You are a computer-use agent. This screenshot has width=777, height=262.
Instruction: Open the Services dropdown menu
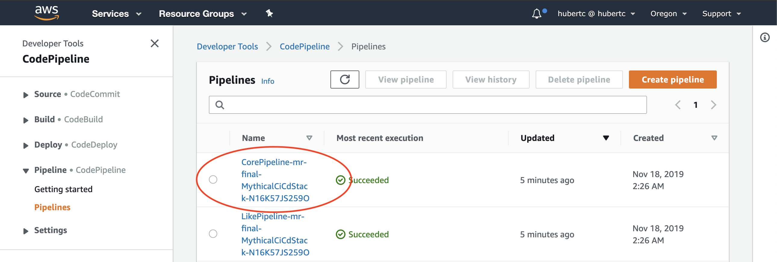116,14
